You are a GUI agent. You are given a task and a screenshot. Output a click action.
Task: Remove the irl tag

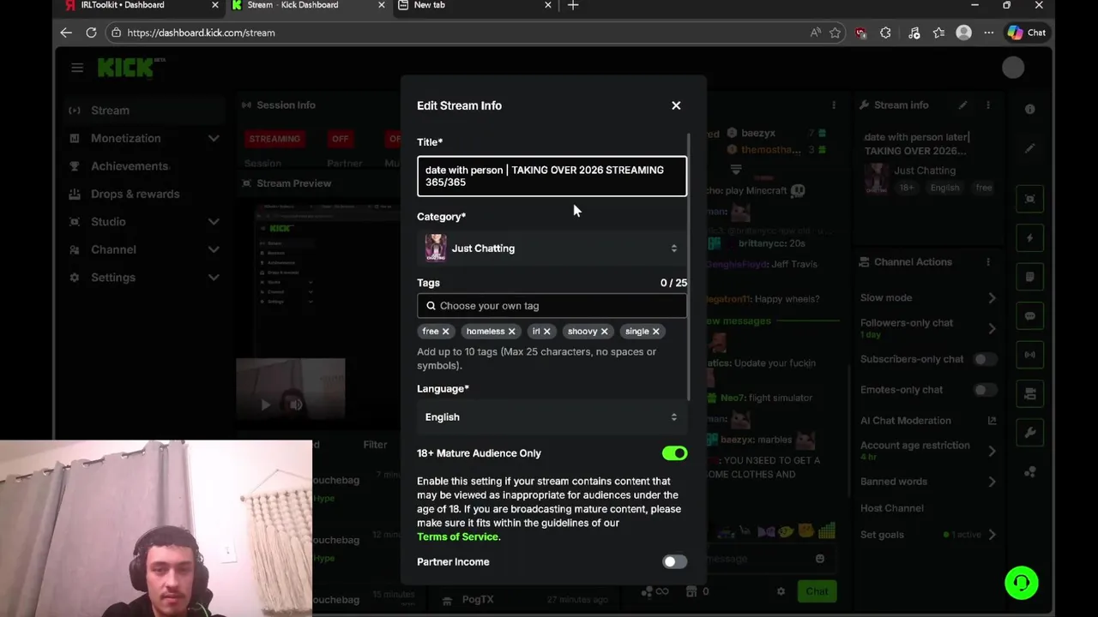point(546,332)
